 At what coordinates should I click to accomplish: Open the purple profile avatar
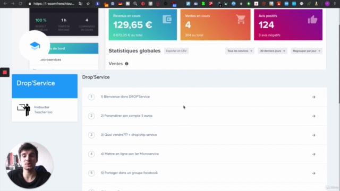tap(327, 4)
